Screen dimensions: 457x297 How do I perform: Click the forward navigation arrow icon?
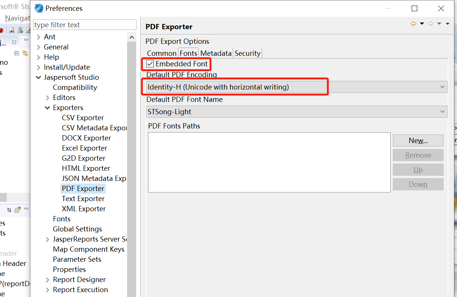tap(431, 24)
